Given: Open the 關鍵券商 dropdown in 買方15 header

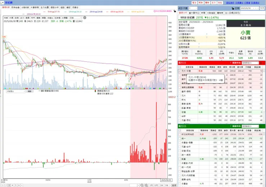Looking at the screenshot, I should click(x=250, y=63).
